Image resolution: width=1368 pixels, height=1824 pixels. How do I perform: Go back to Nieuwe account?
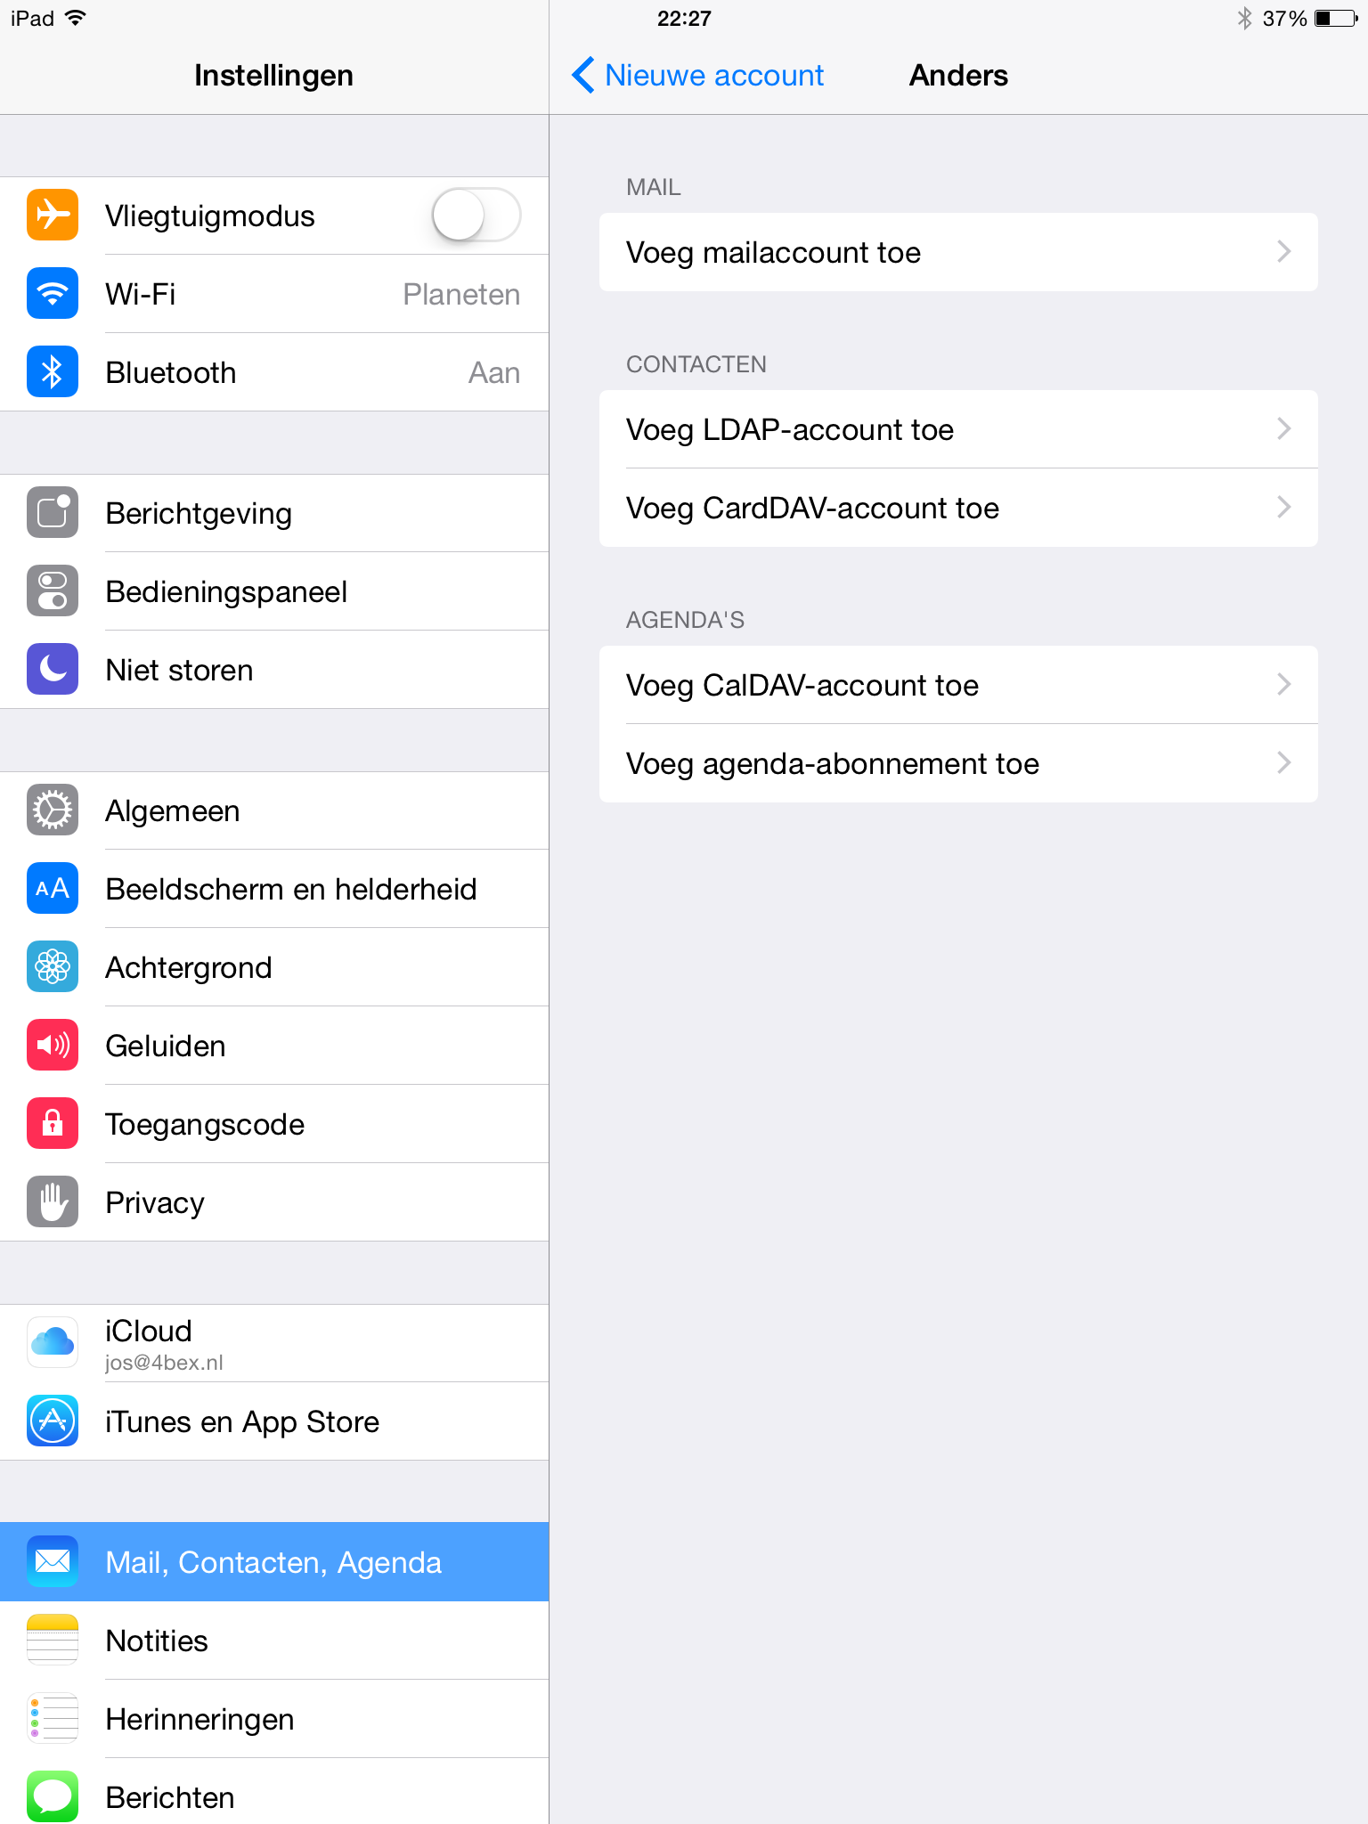click(697, 76)
